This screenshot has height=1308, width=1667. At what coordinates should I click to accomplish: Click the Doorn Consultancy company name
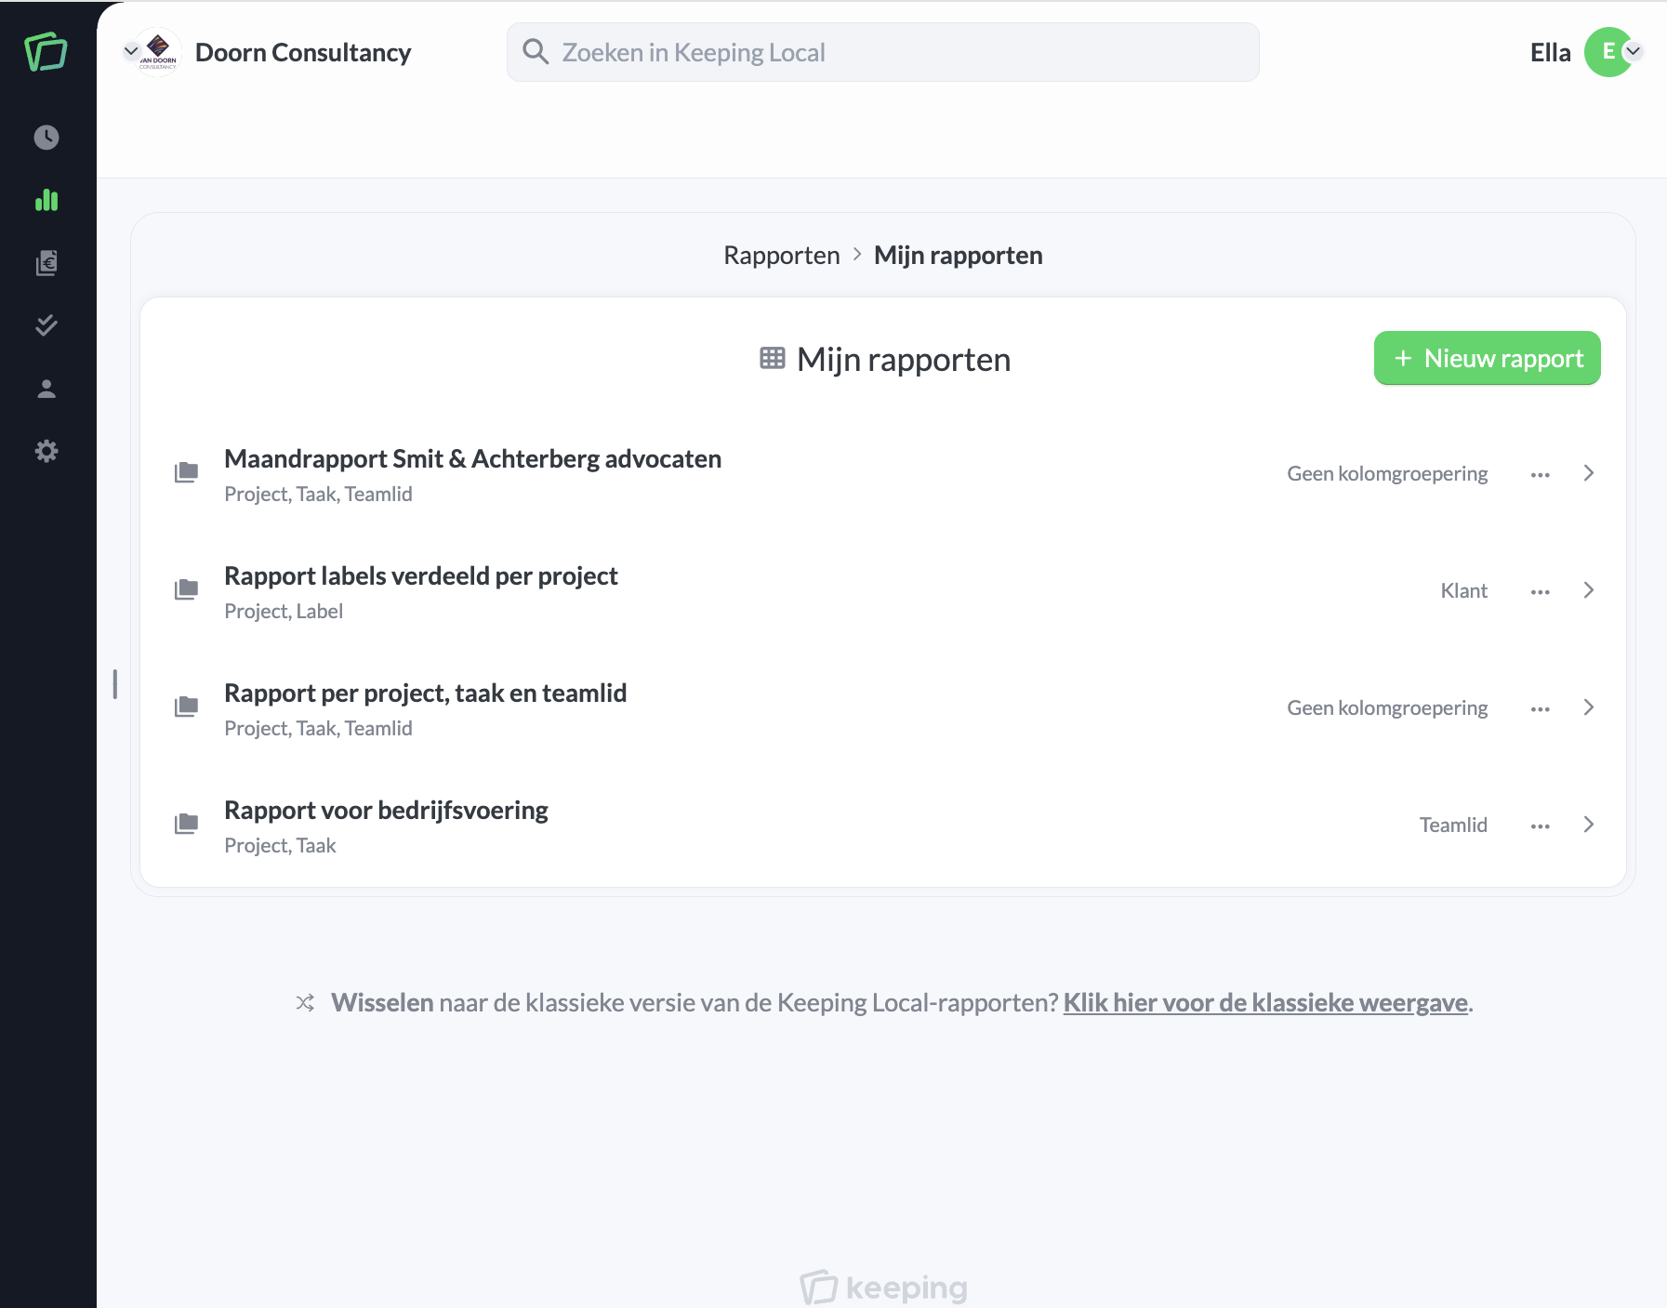pos(303,52)
